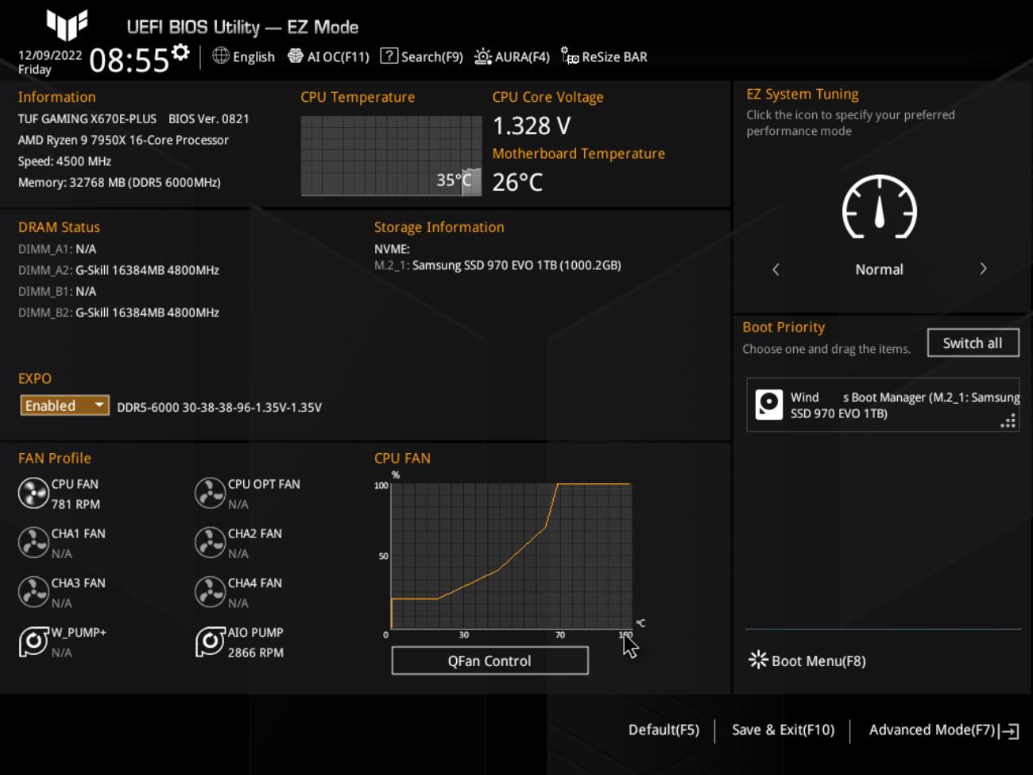Open date and time settings gear
Viewport: 1033px width, 775px height.
point(181,52)
